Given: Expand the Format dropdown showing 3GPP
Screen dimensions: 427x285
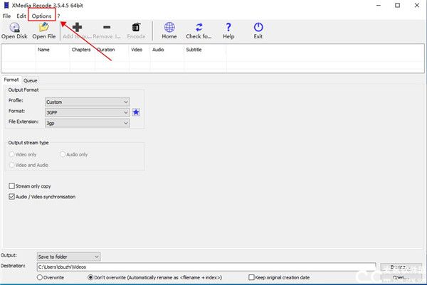Looking at the screenshot, I should point(87,112).
